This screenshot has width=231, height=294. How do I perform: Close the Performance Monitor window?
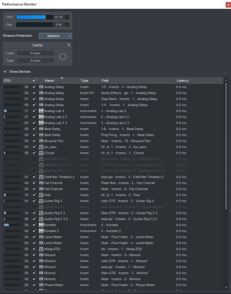tap(228, 4)
